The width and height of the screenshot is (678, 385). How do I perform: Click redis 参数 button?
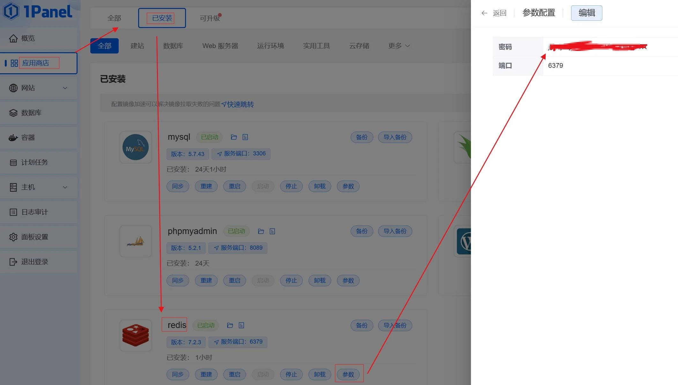point(348,374)
